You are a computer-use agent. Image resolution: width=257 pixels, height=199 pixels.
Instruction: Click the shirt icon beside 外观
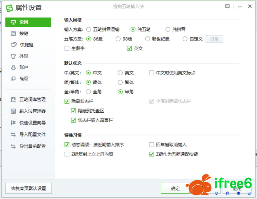(x=13, y=56)
